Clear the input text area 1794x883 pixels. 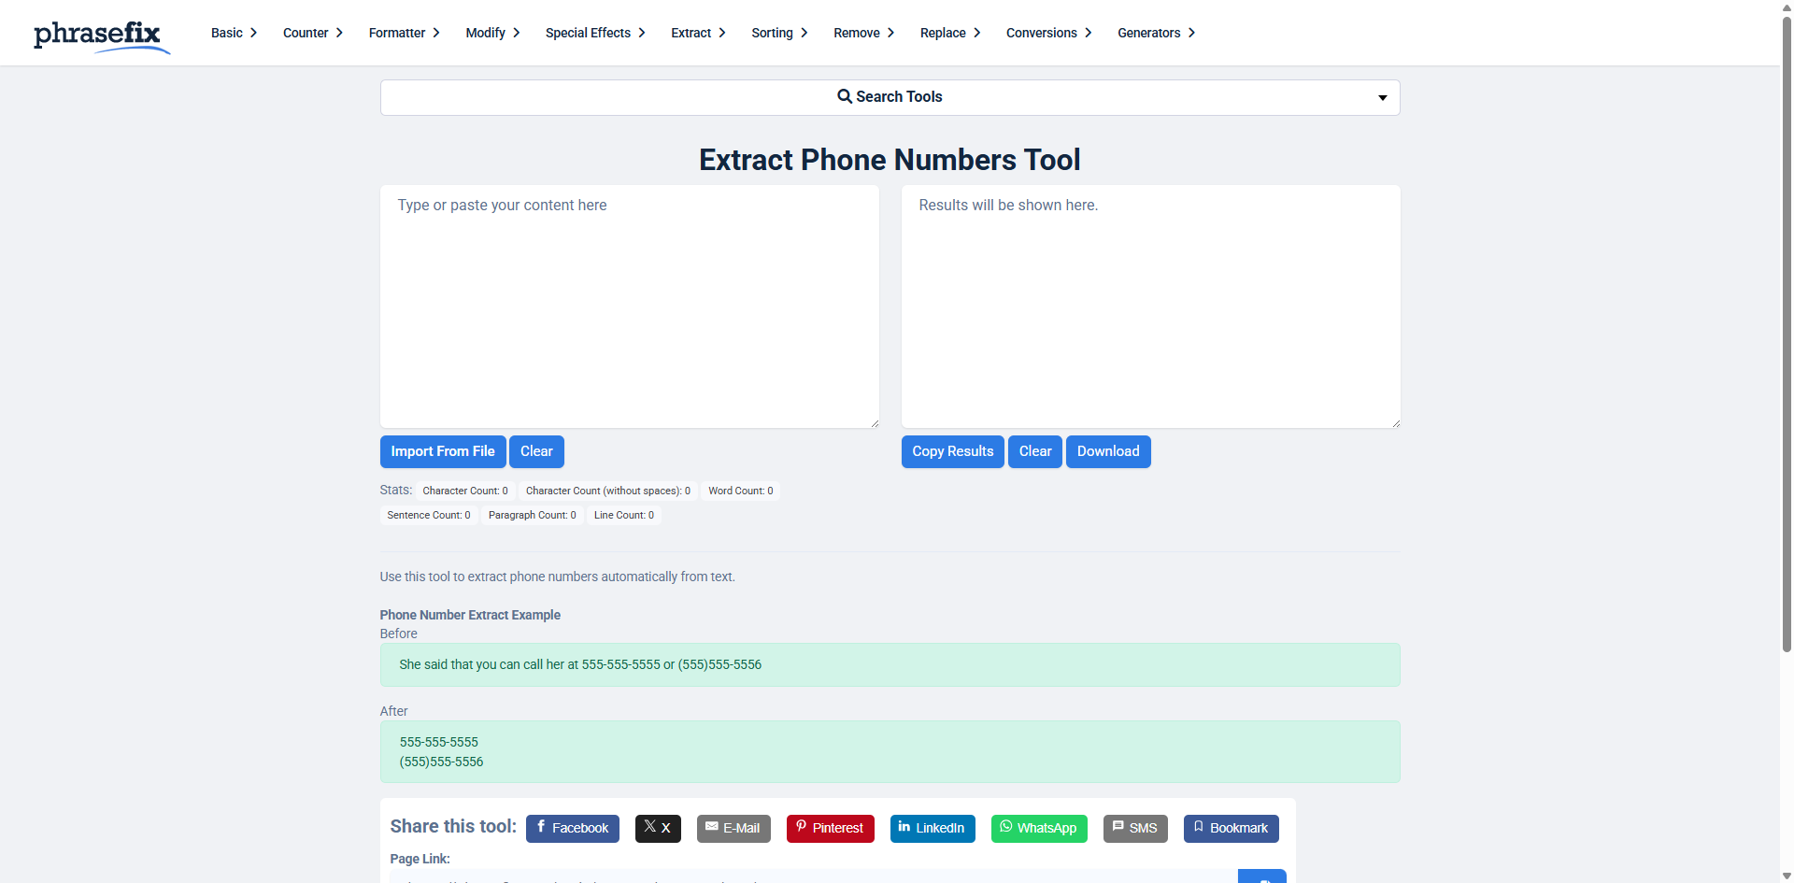536,451
